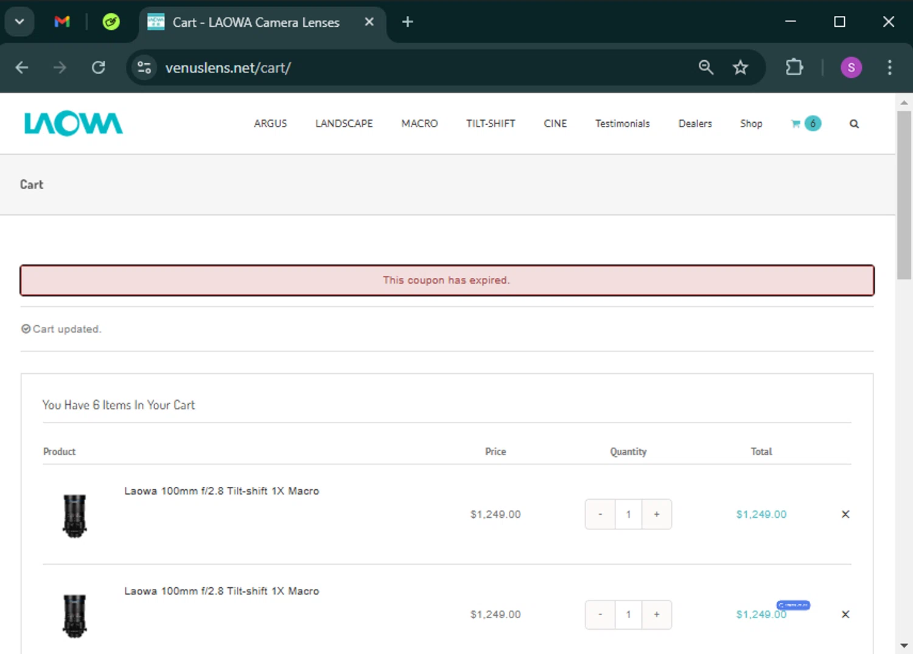913x654 pixels.
Task: Open the Gmail pinned tab
Action: [62, 22]
